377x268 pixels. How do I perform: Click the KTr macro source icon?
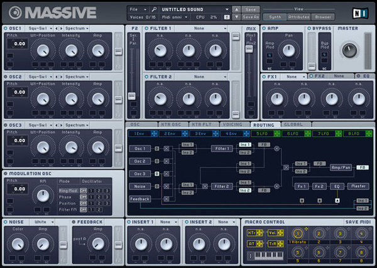coord(251,232)
